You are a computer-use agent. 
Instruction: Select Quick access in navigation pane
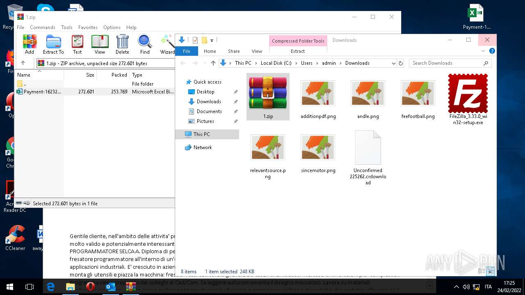(x=207, y=82)
